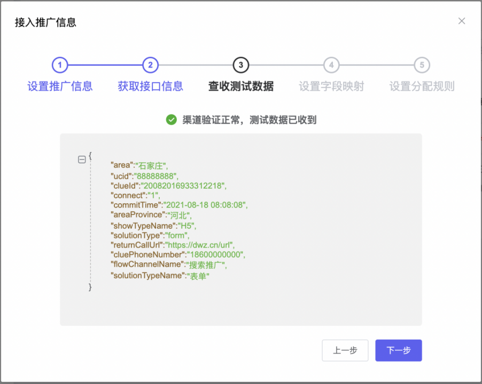The height and width of the screenshot is (384, 482).
Task: Click the "area":"石家庄" line
Action: click(139, 166)
